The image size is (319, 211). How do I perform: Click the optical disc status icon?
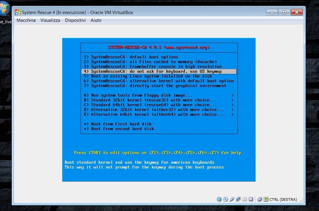[226, 199]
